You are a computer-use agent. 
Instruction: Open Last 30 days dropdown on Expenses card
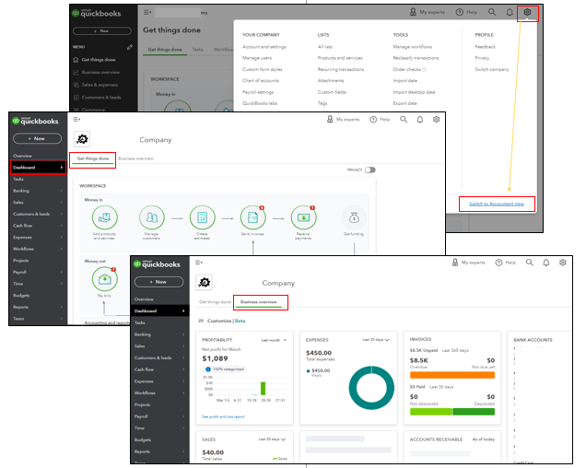tap(376, 340)
